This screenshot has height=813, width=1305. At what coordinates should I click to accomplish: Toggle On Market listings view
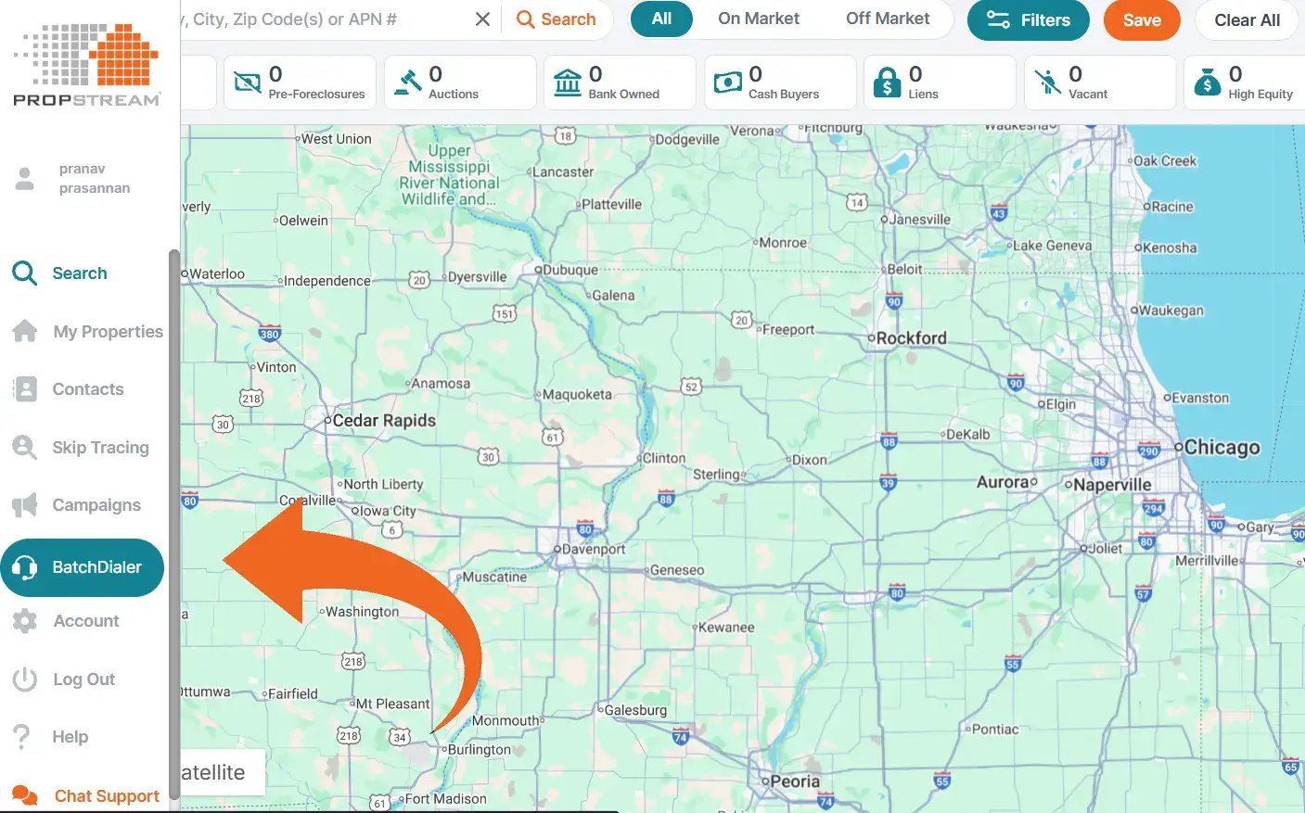click(758, 19)
